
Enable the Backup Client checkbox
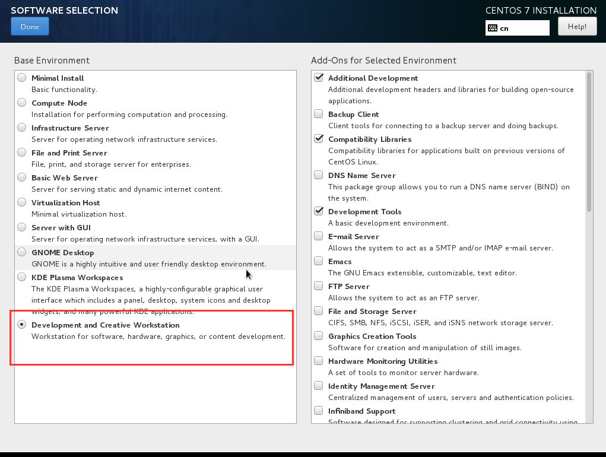point(319,113)
